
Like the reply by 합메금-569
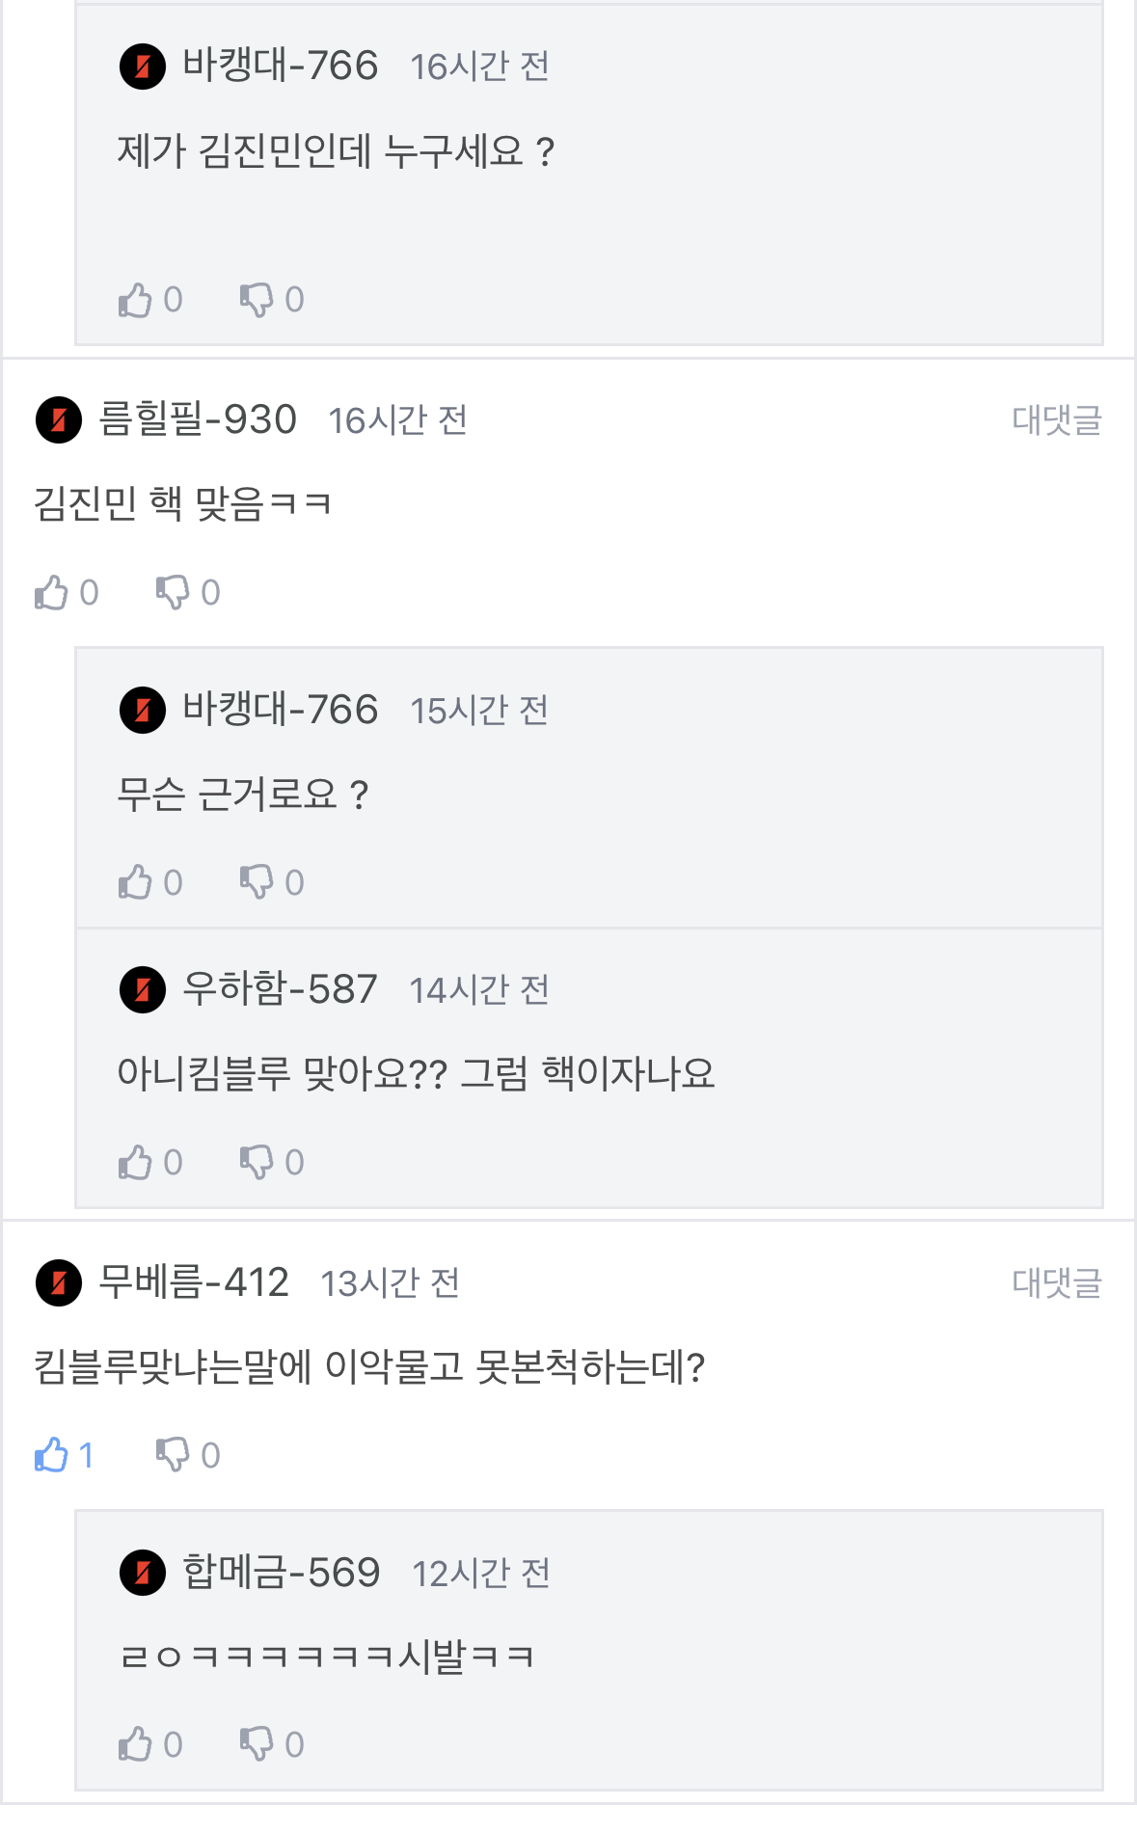136,1744
